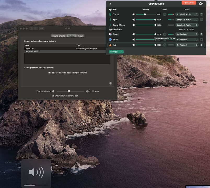This screenshot has width=210, height=188.
Task: Mute Sound Effects in SoundSource
Action: pos(133,25)
